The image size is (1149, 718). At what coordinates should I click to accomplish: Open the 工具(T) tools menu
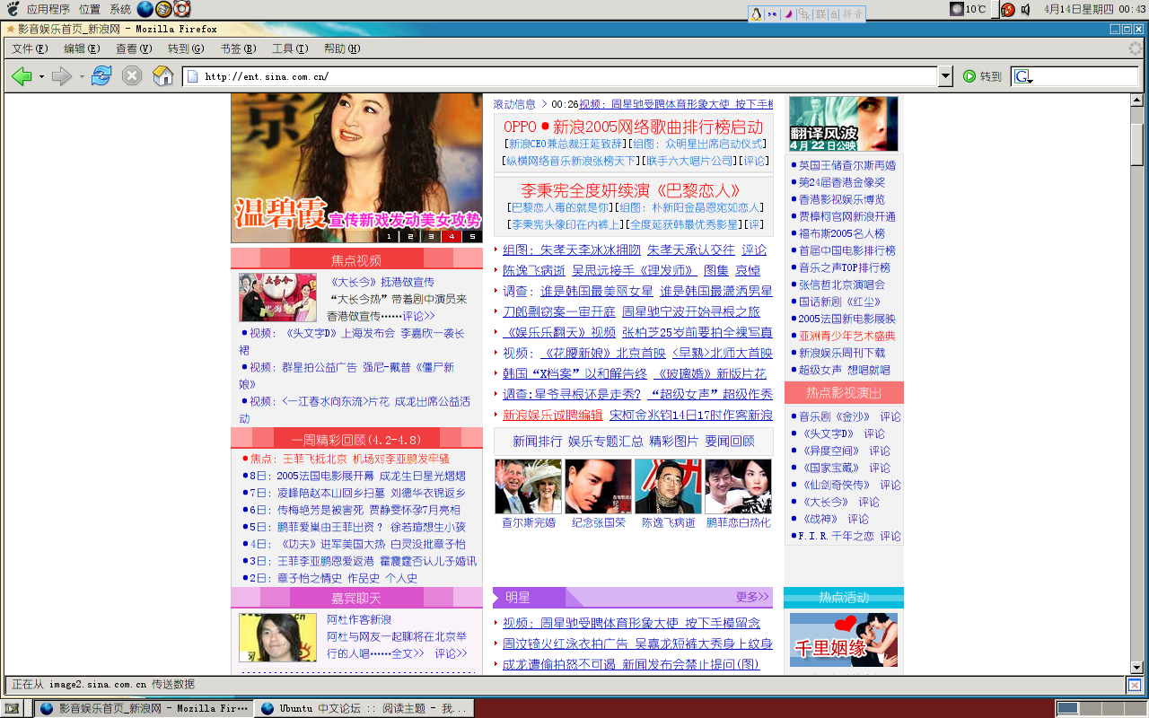pyautogui.click(x=290, y=48)
